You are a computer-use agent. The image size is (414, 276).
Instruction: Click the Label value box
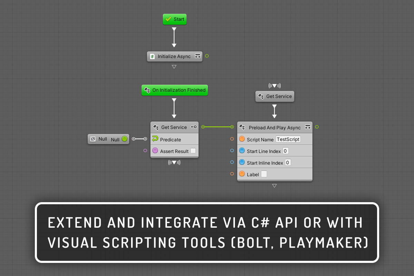click(x=264, y=174)
